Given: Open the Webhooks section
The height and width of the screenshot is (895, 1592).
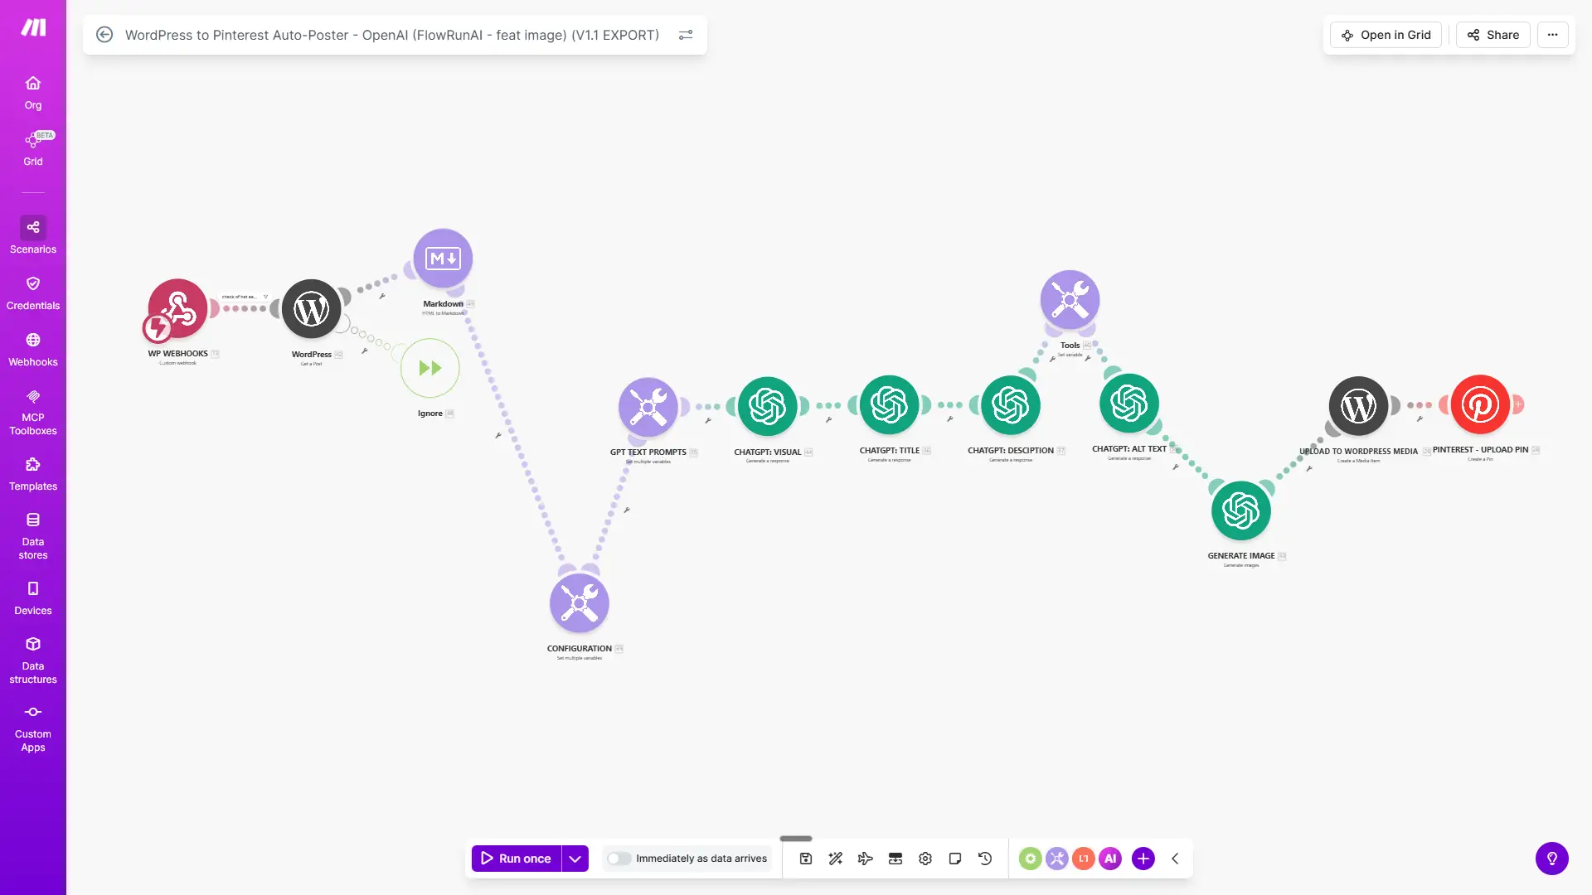Looking at the screenshot, I should [x=33, y=348].
